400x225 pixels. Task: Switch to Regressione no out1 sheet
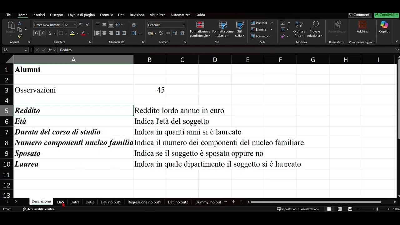coord(144,202)
